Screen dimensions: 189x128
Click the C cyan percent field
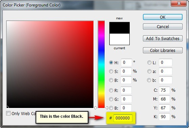164,90
